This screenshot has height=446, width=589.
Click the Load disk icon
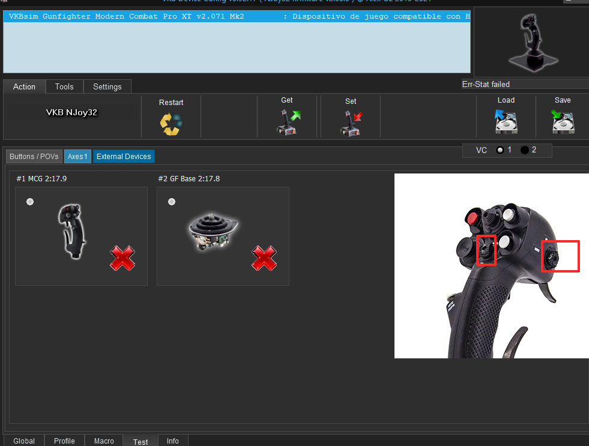click(x=506, y=122)
